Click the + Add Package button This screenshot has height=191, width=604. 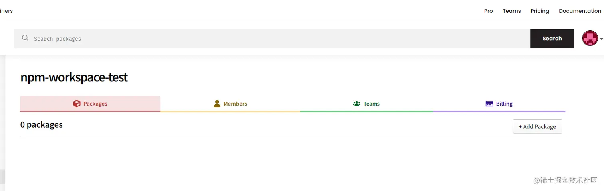point(537,126)
